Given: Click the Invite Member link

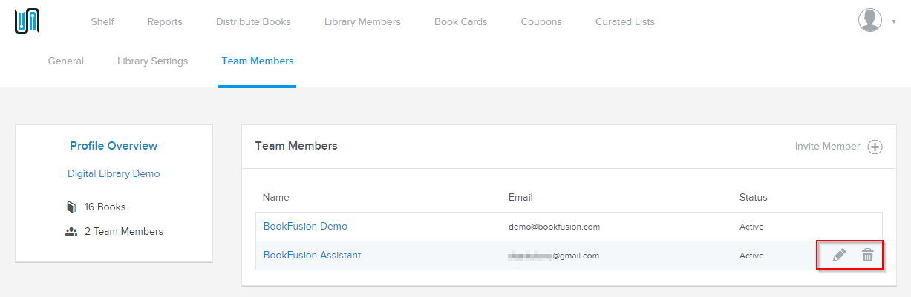Looking at the screenshot, I should [x=827, y=146].
